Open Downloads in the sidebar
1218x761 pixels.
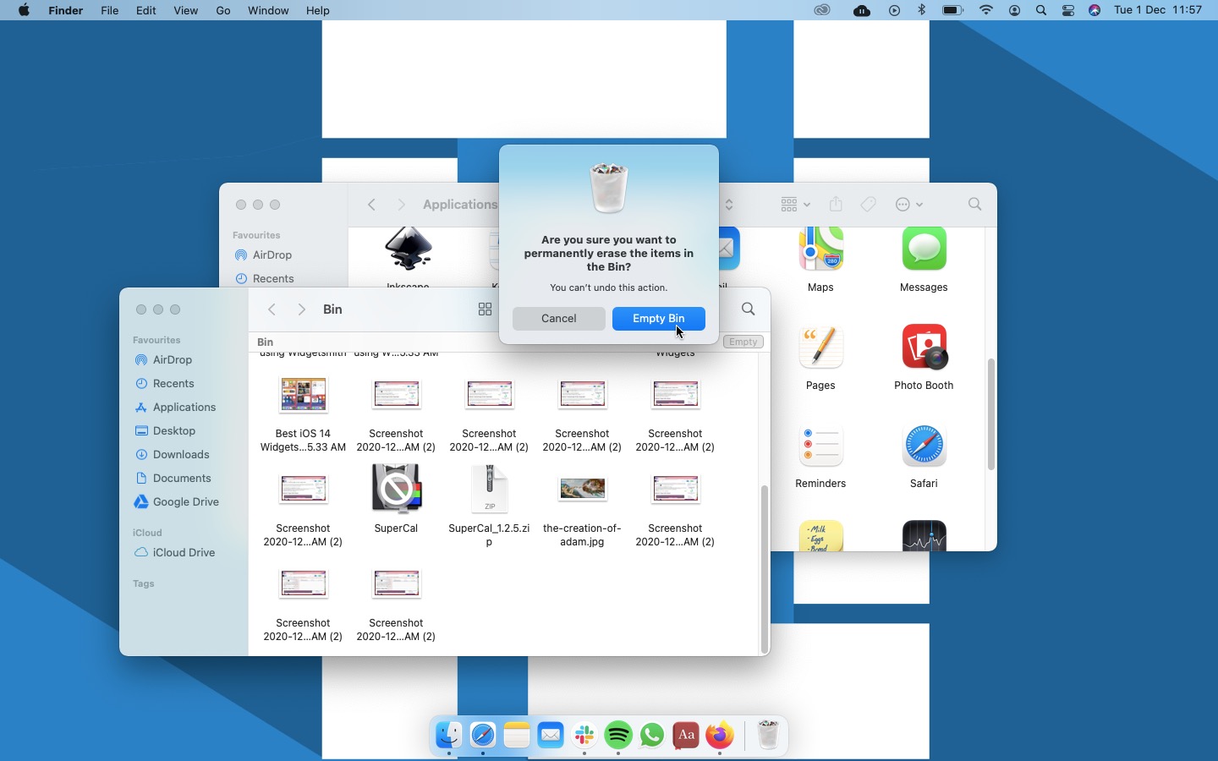pos(181,455)
